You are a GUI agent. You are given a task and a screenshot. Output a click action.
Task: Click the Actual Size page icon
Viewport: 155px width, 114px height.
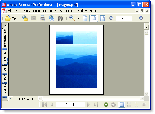[85, 18]
